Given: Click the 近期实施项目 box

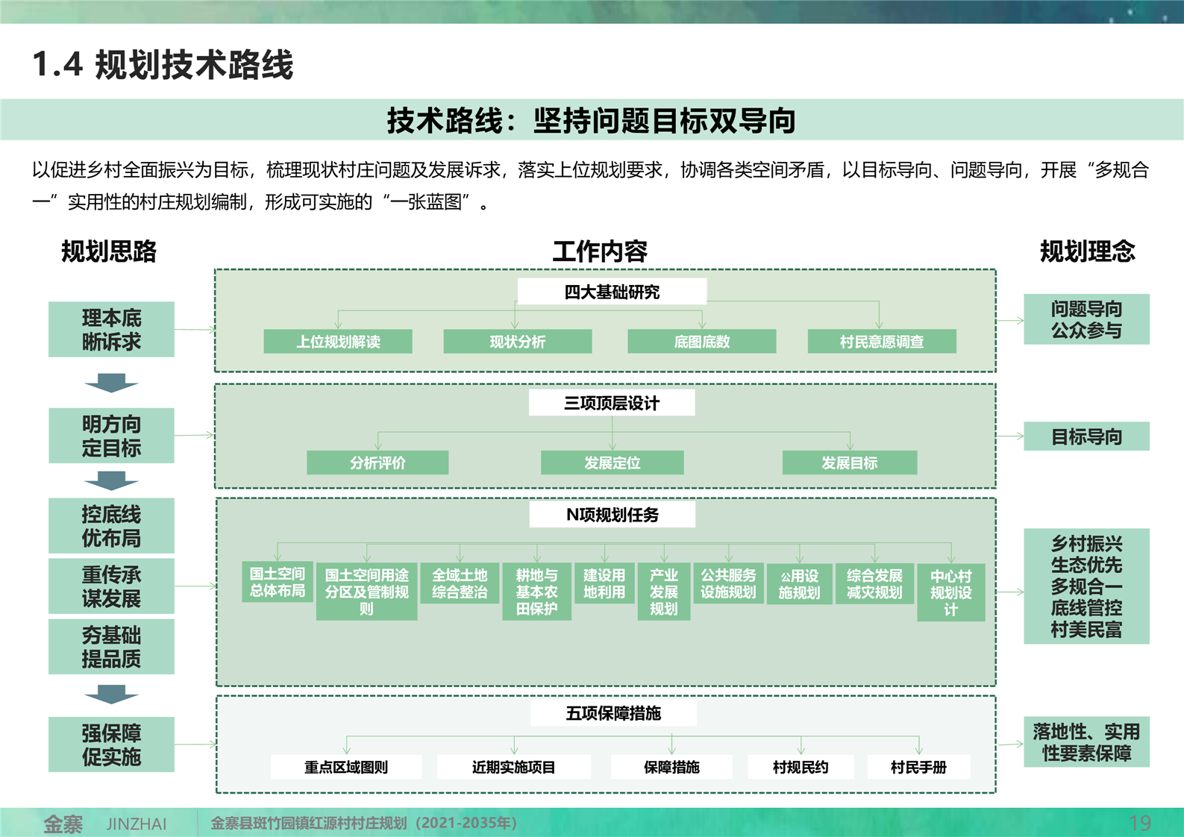Looking at the screenshot, I should tap(513, 767).
